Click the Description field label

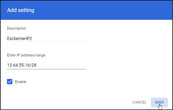click(16, 28)
